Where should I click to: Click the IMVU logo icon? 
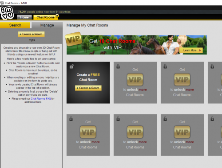click(x=7, y=13)
